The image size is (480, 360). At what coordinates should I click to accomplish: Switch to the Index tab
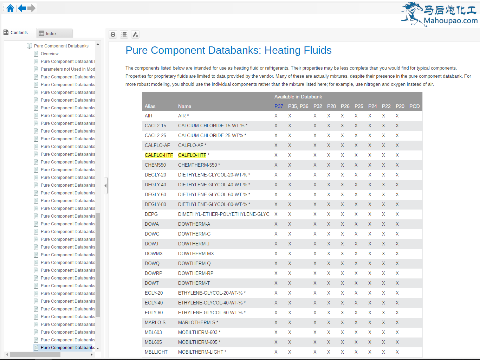55,33
